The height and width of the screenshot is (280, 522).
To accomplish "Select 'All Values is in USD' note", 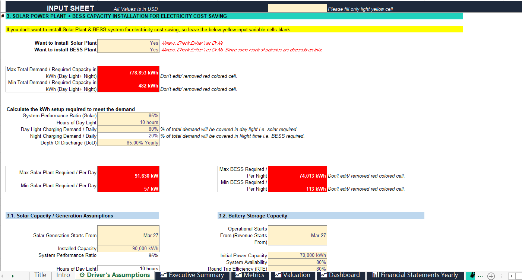I will [x=136, y=9].
